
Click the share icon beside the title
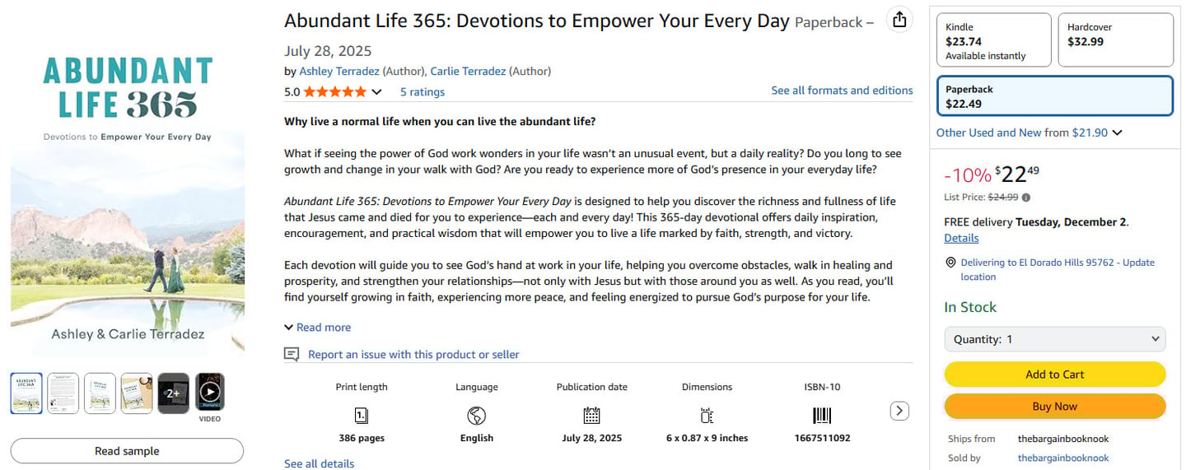899,21
